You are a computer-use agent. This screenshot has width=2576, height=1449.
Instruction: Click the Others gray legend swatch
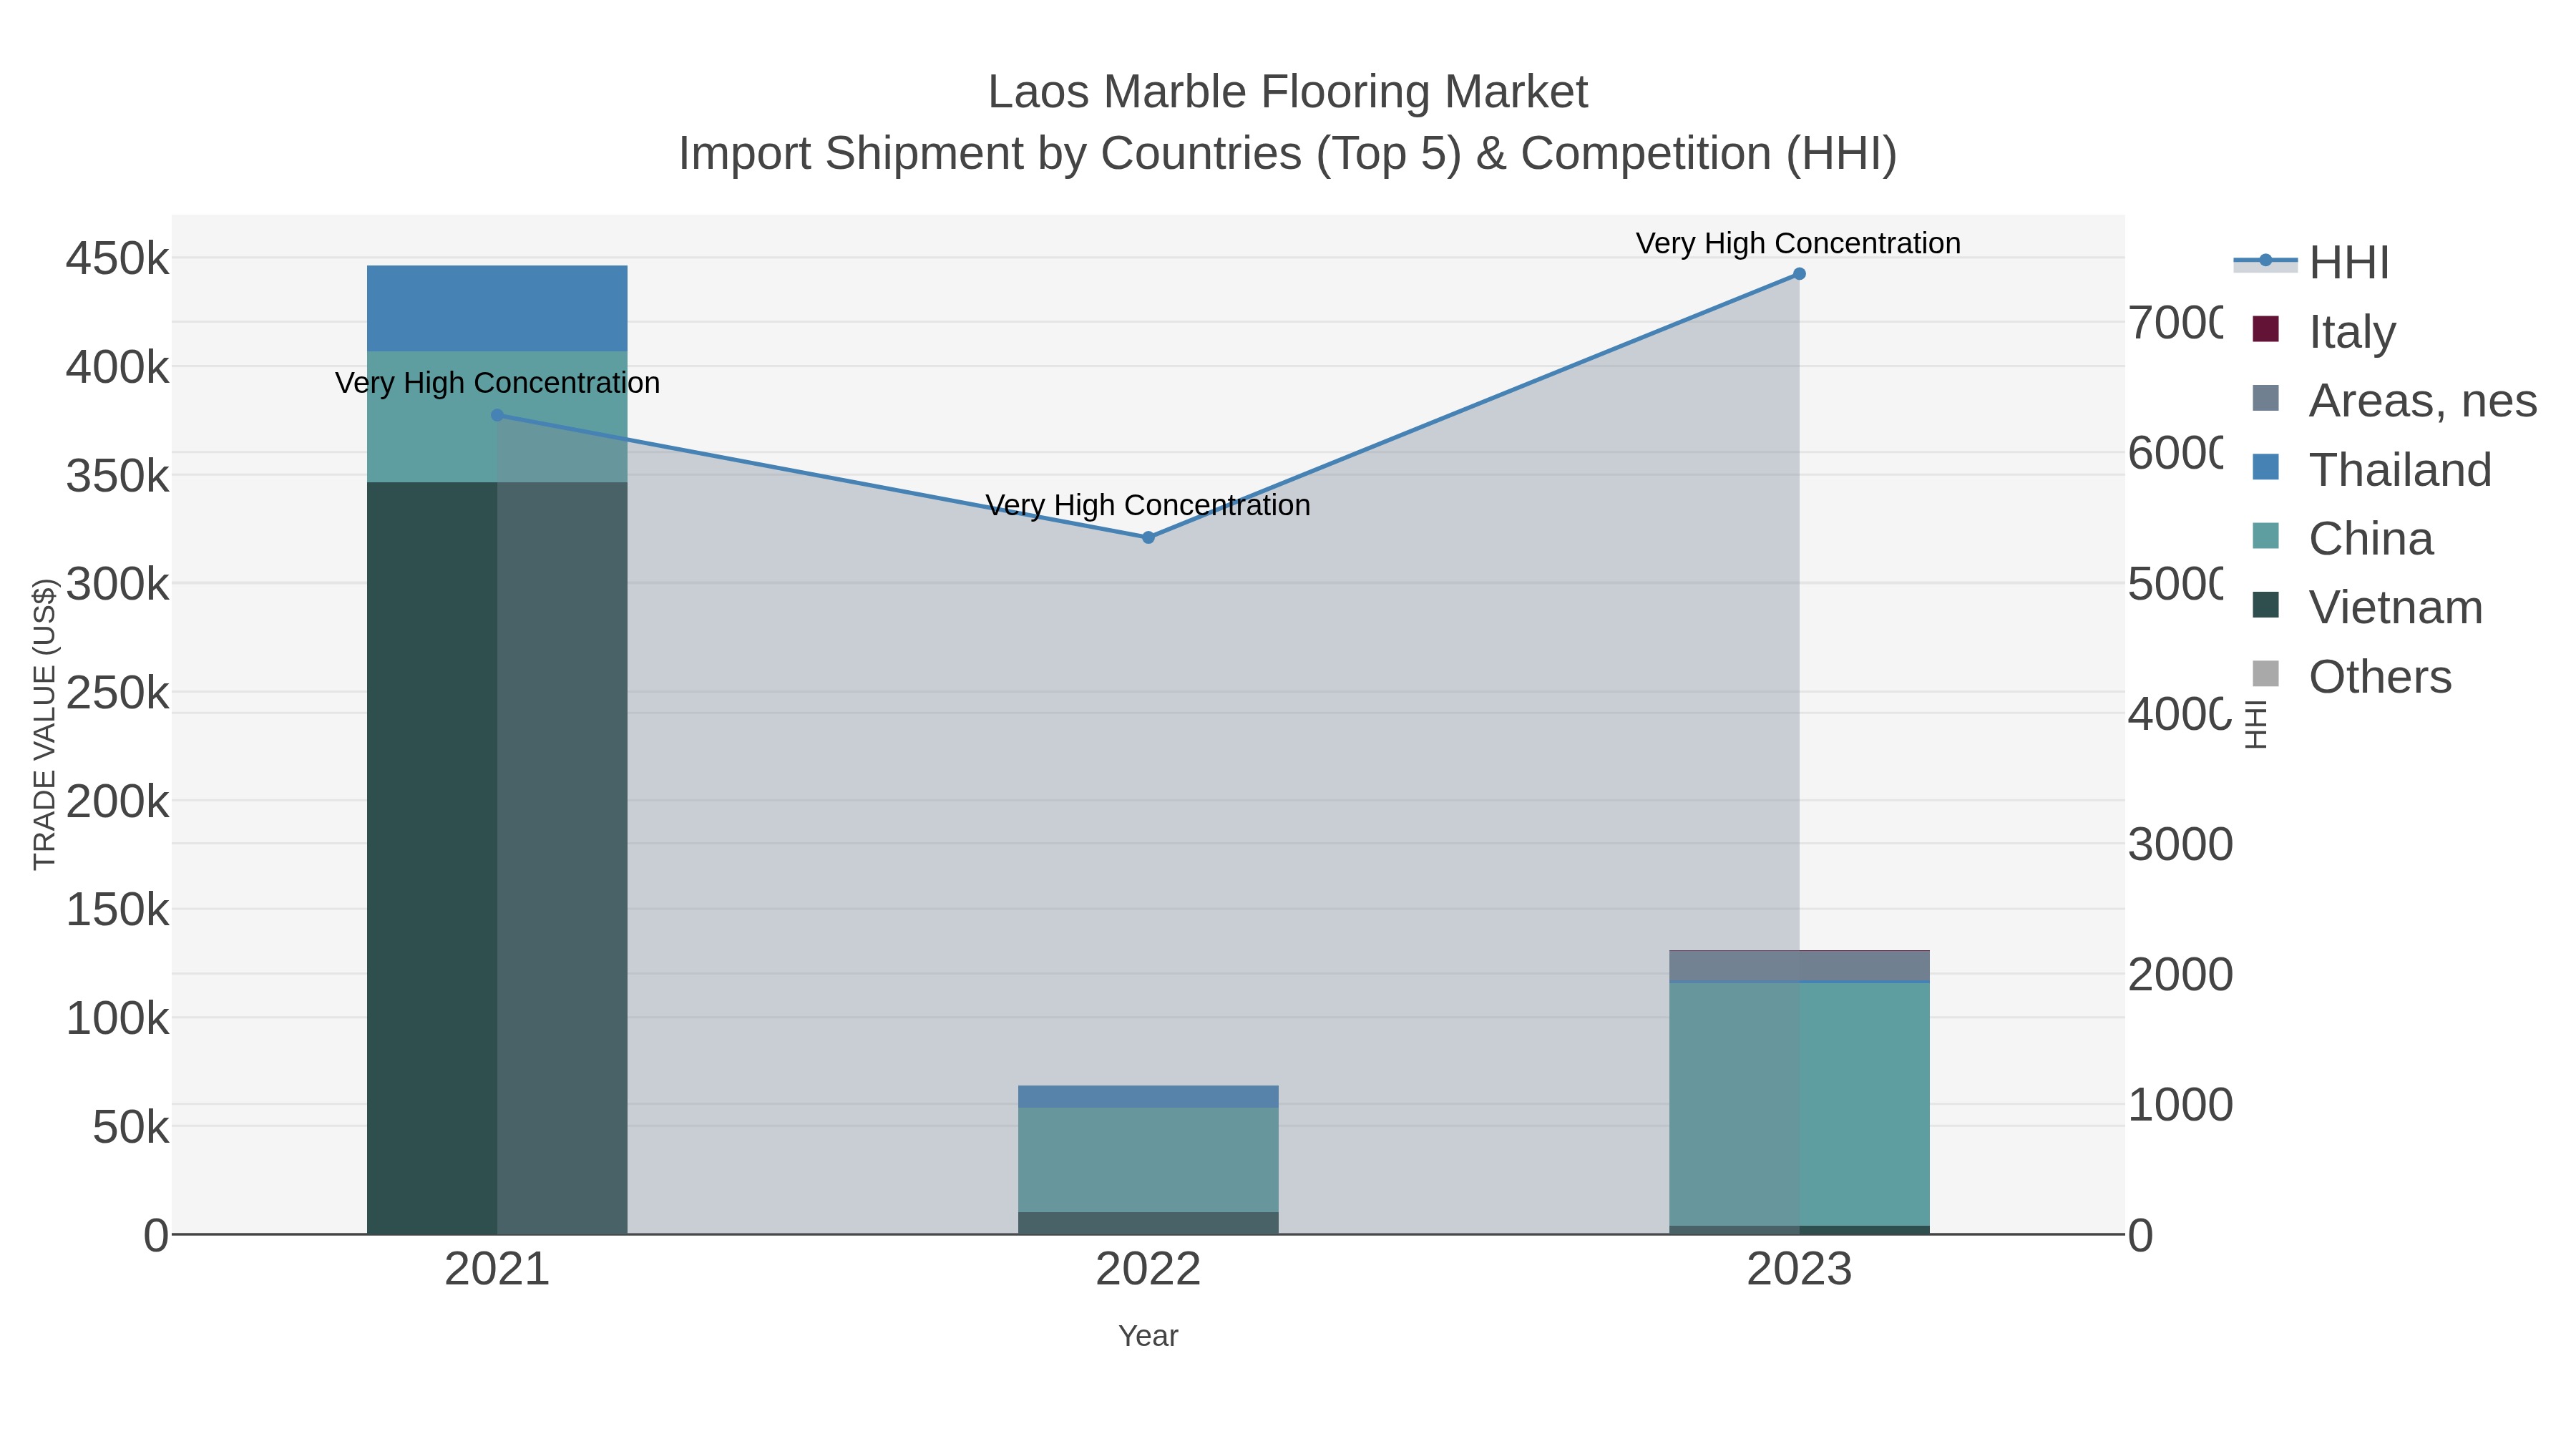coord(2266,674)
